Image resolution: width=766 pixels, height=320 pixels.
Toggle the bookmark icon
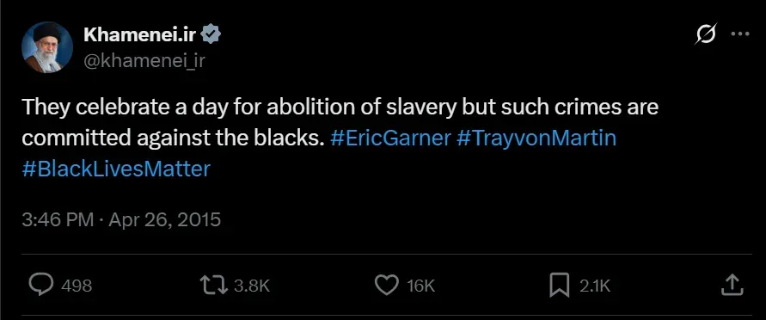tap(560, 286)
